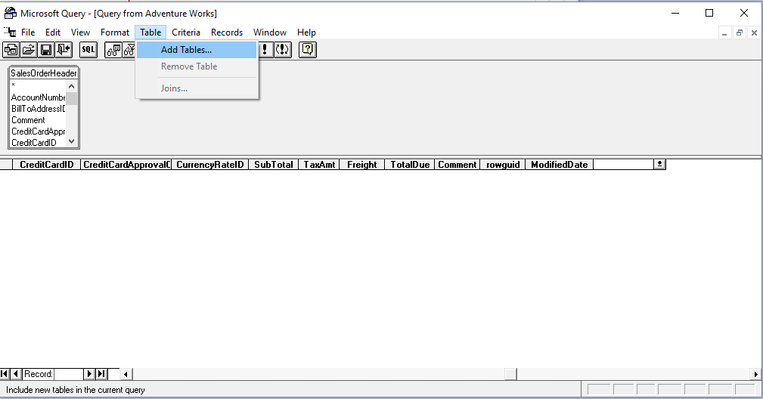Expand the empty column header dropdown arrow
Image resolution: width=763 pixels, height=399 pixels.
(x=659, y=164)
